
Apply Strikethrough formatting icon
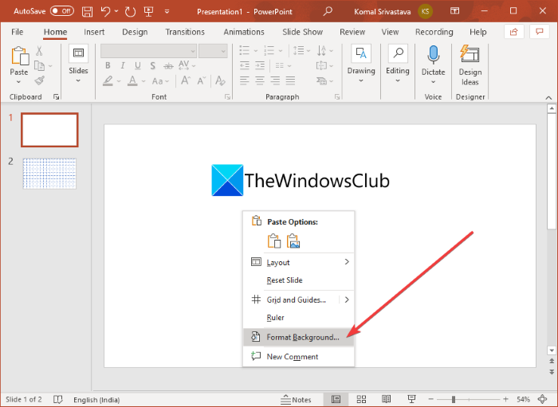point(168,66)
